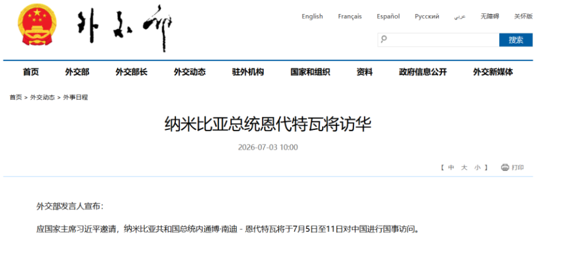Set font size to 中
This screenshot has height=257, width=586.
coord(451,168)
